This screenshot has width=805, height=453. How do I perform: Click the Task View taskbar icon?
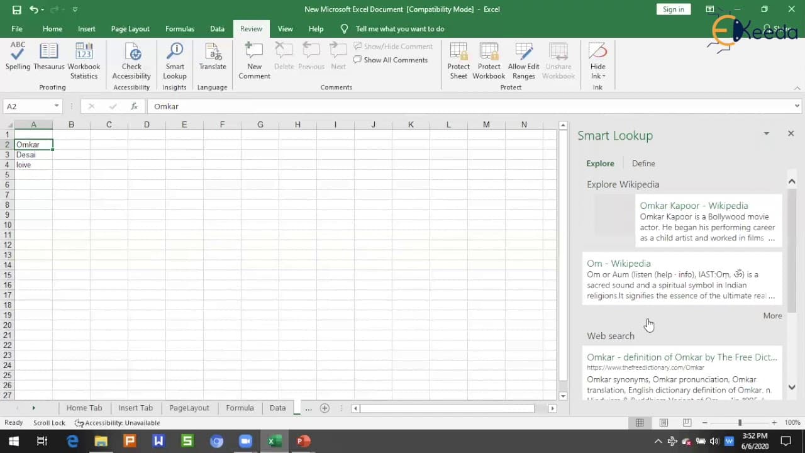point(42,441)
